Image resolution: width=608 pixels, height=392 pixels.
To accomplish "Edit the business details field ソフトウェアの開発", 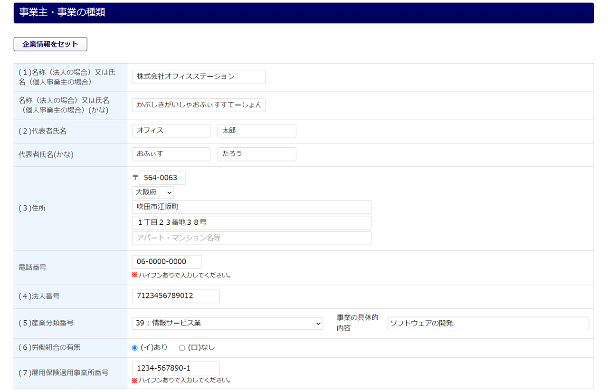I will point(488,324).
